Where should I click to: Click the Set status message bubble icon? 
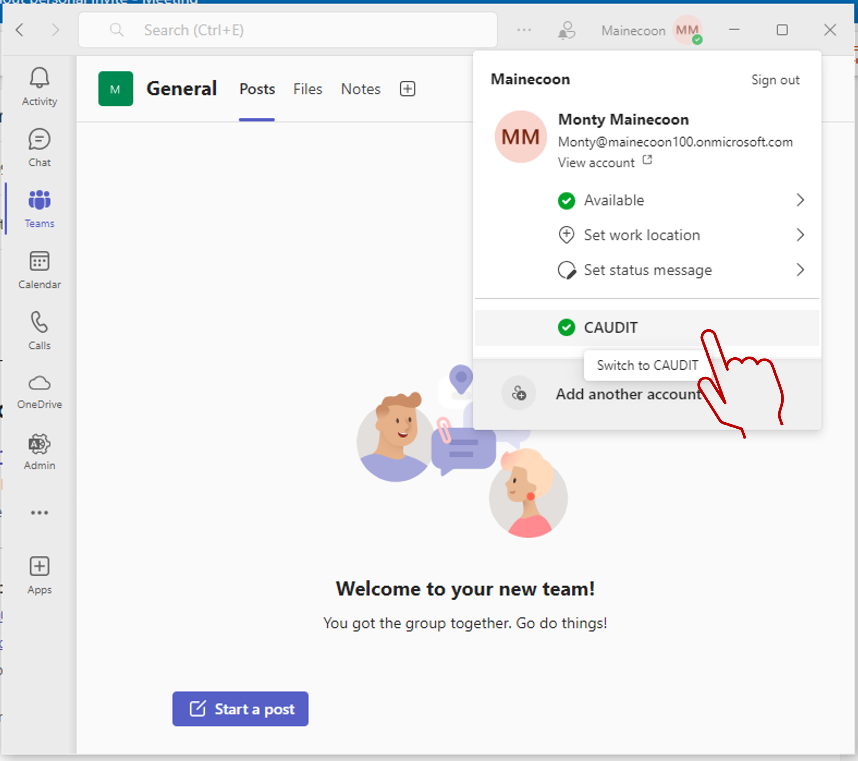pyautogui.click(x=566, y=270)
